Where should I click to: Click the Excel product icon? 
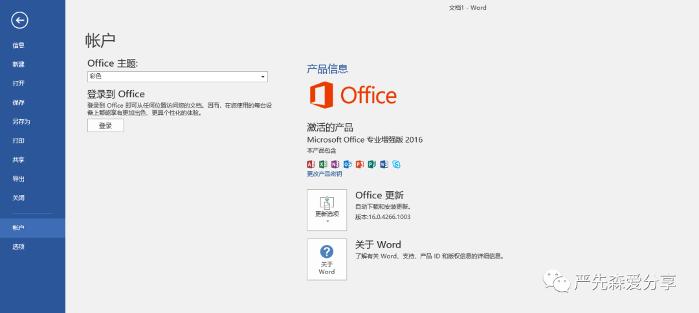pos(323,165)
